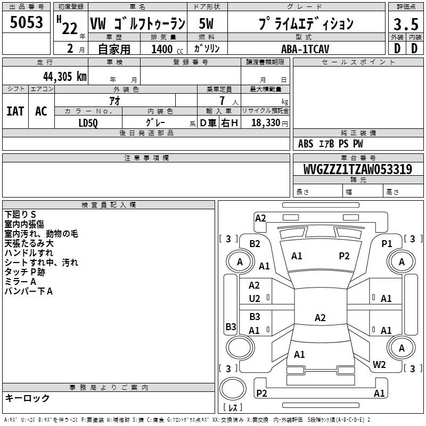Image resolution: width=426 pixels, height=426 pixels.
Task: Select the 注意事項欄 header
Action: point(146,158)
